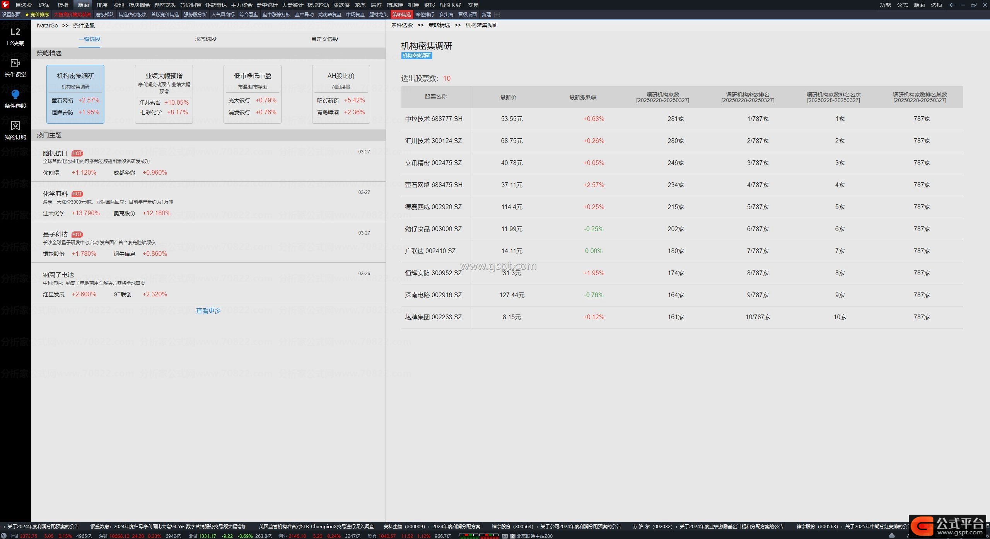Switch to 龙虎帮复盘 layout tab
Screen dimensions: 990x539
tap(329, 15)
